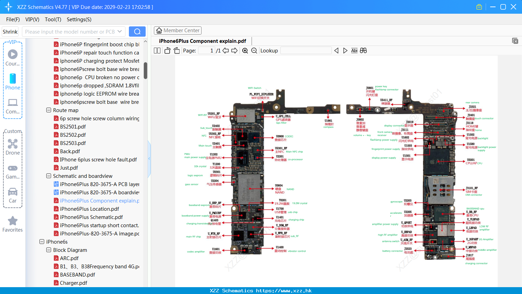Collapse the left panel splitter handle
The height and width of the screenshot is (294, 522).
click(149, 159)
